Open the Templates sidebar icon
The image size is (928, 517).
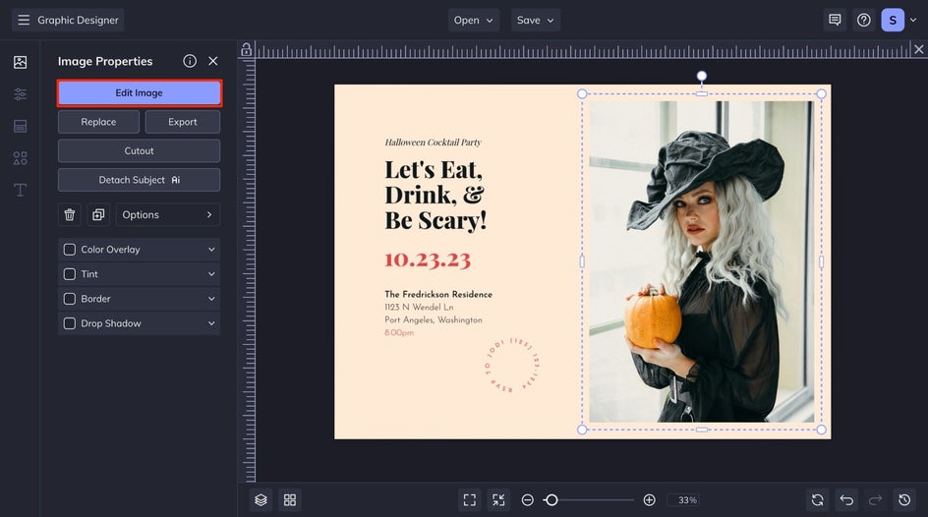click(x=20, y=126)
